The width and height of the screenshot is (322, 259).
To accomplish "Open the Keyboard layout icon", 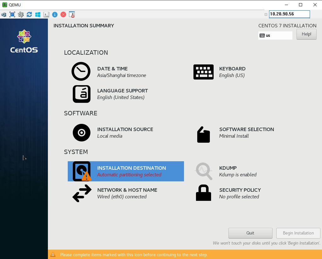I will 204,72.
